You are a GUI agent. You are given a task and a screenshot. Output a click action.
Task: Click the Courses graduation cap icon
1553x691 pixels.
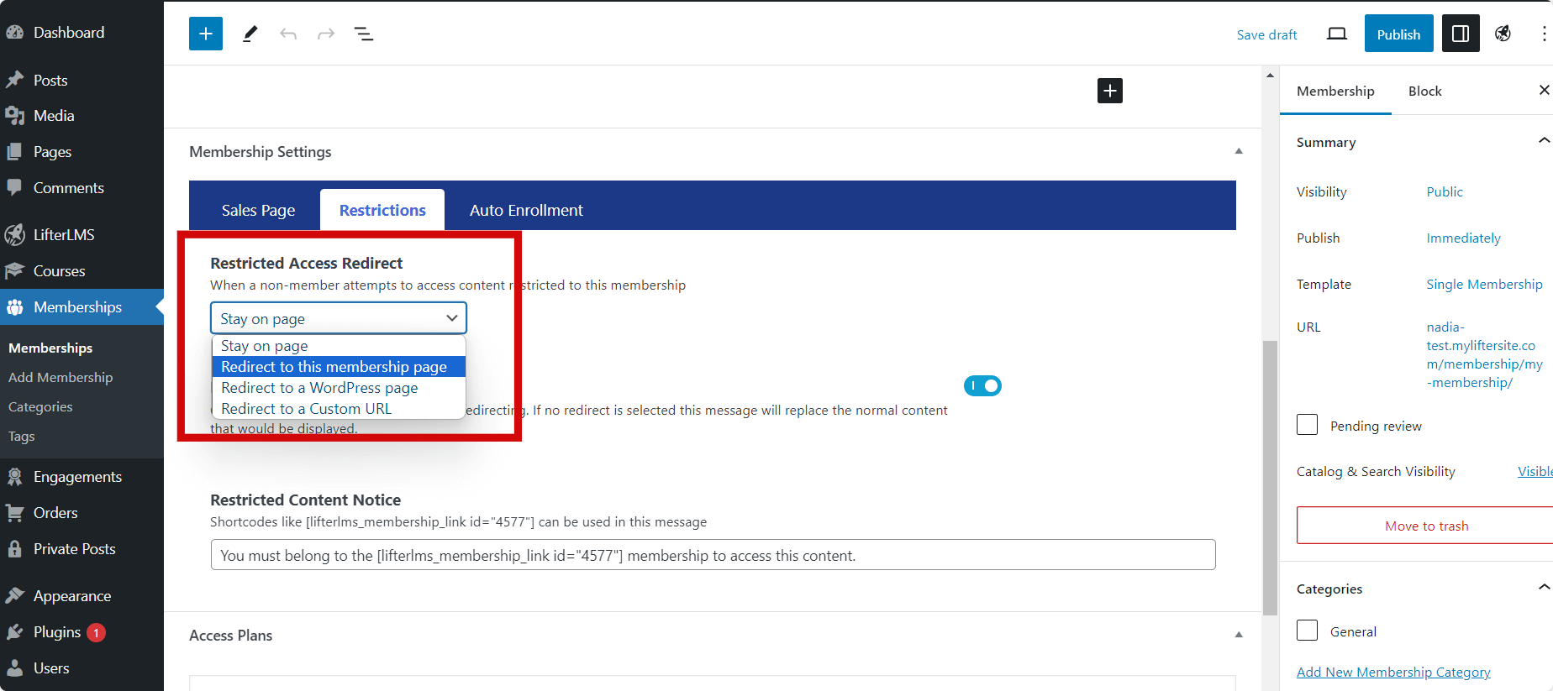pyautogui.click(x=14, y=270)
